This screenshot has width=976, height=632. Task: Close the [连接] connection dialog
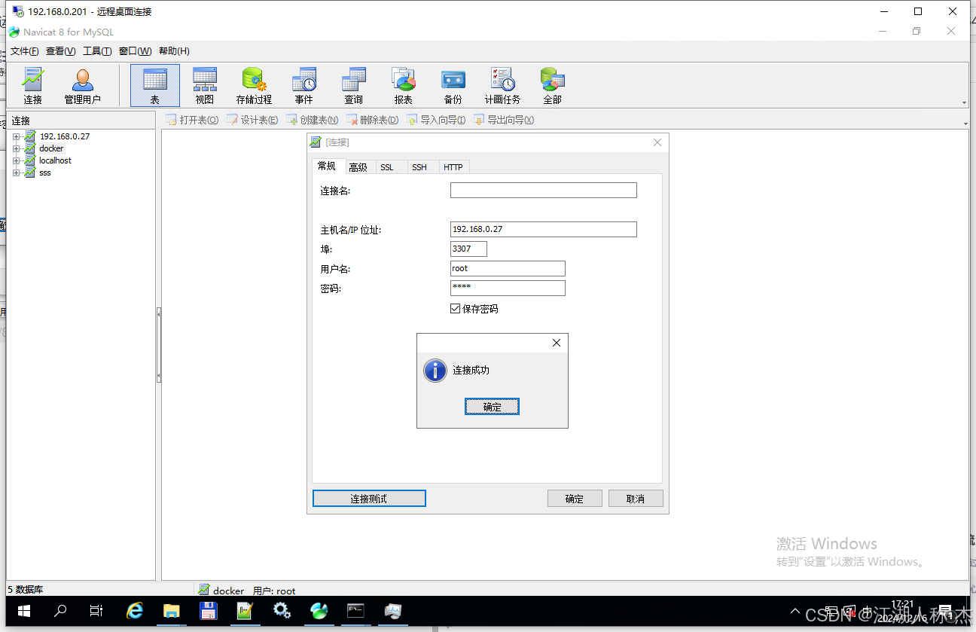pos(657,142)
